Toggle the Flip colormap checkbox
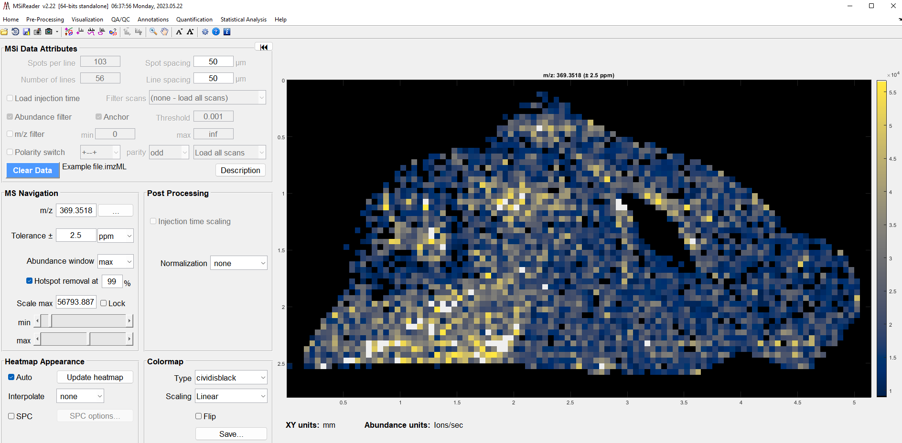This screenshot has width=902, height=443. pyautogui.click(x=199, y=416)
